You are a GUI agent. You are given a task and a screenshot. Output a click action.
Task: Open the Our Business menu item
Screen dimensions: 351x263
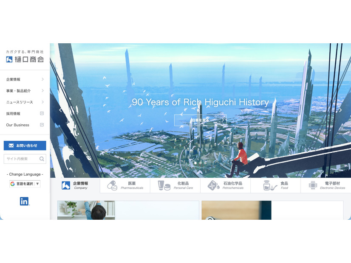[25, 125]
